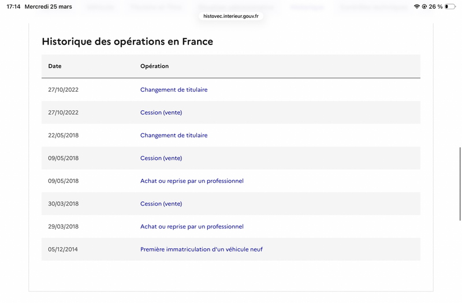Tap the orientation lock status icon
The image size is (462, 303).
(424, 6)
